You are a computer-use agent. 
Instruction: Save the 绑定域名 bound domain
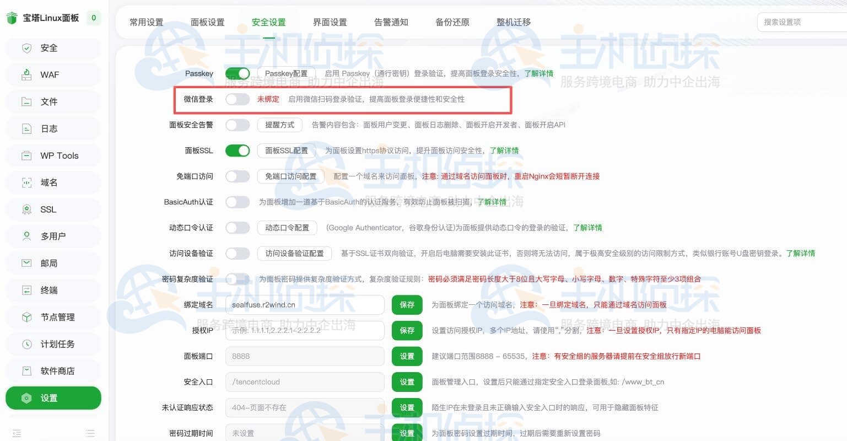(407, 305)
